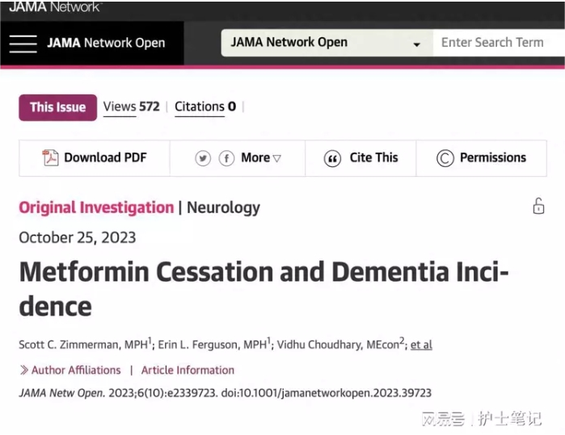Open the Citations 0 link
Screen dimensions: 565x435
(205, 107)
